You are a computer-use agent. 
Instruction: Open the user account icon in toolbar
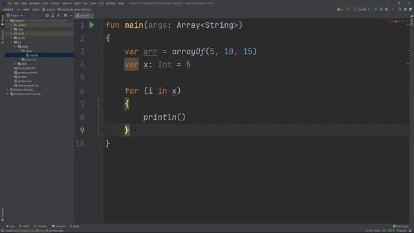[x=340, y=9]
